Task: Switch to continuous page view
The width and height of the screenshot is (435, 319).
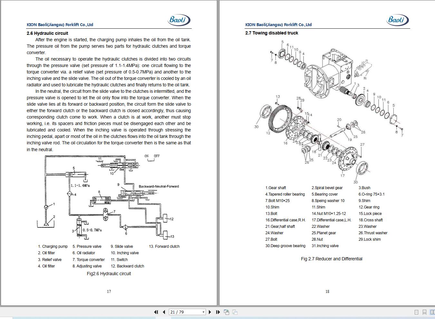Action: point(424,312)
